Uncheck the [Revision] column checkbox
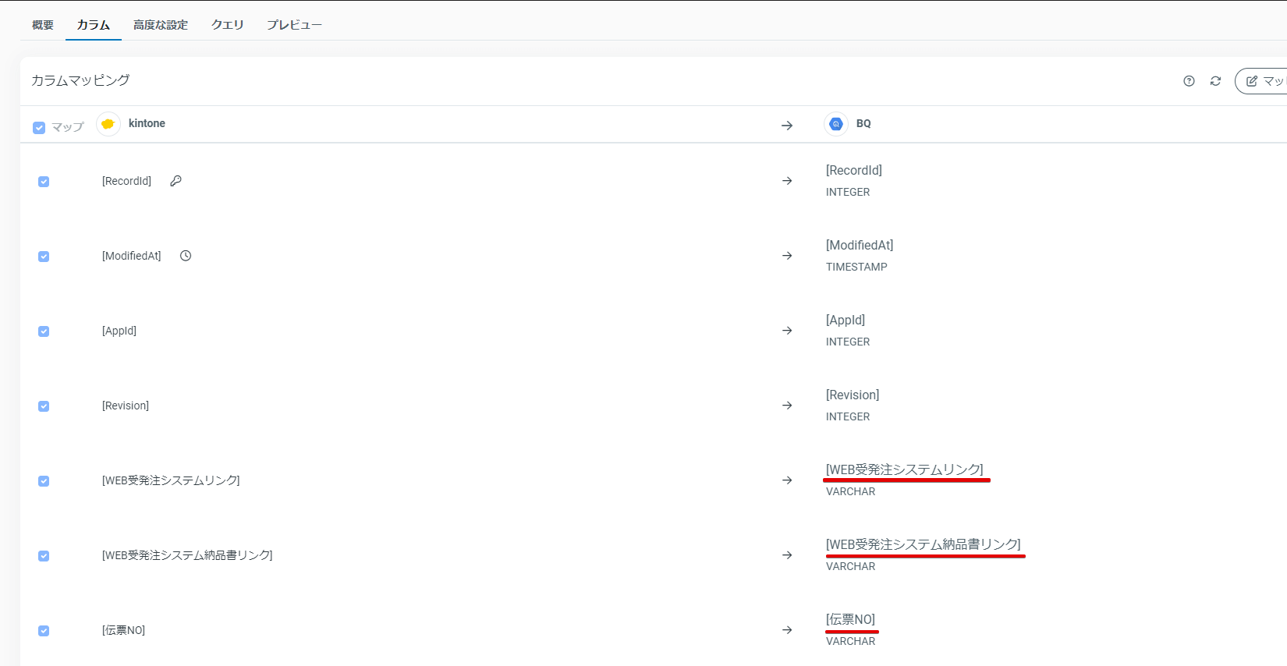 (44, 406)
